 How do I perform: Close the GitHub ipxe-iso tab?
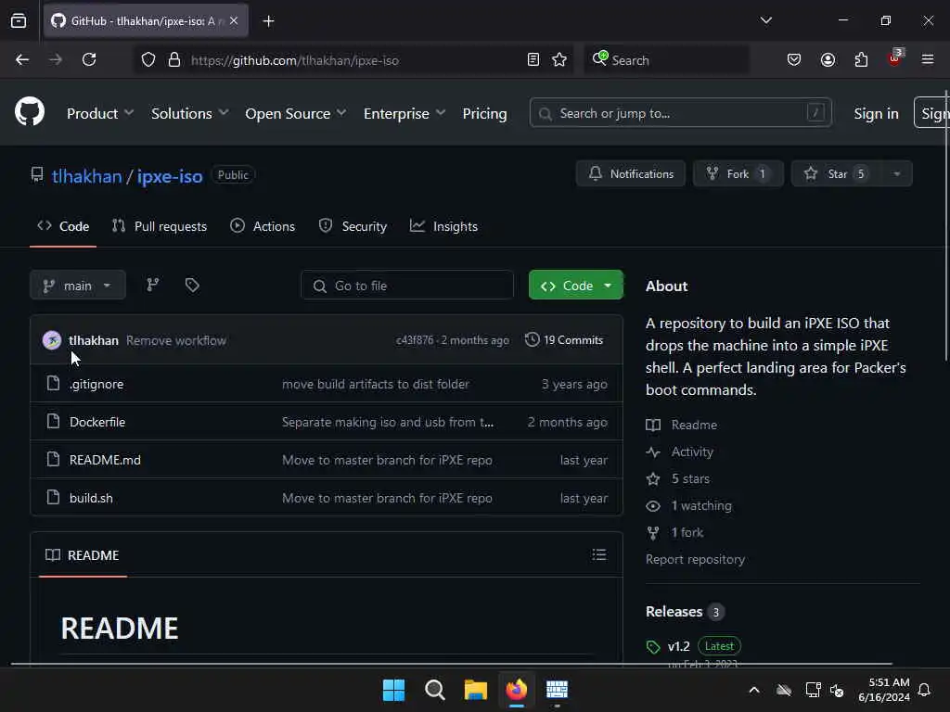pos(234,21)
